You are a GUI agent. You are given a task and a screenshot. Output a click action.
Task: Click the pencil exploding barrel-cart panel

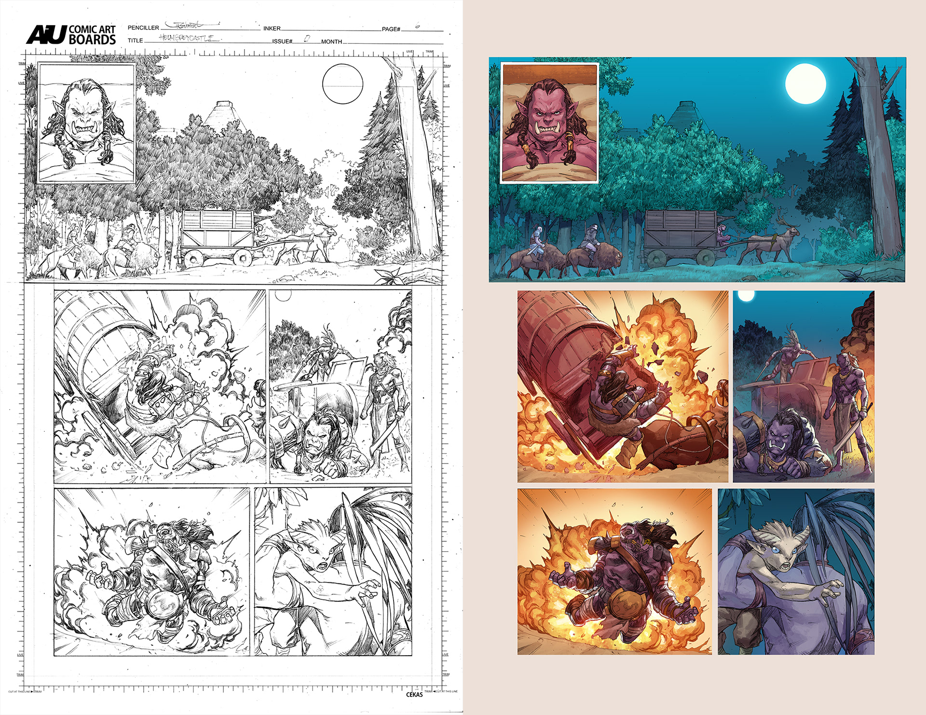(160, 386)
